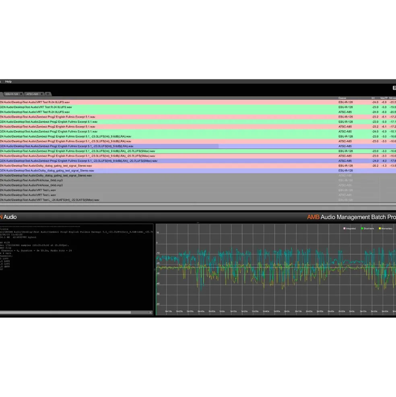
Task: Close the EBU-R-128 queue tab
Action: [x=21, y=94]
